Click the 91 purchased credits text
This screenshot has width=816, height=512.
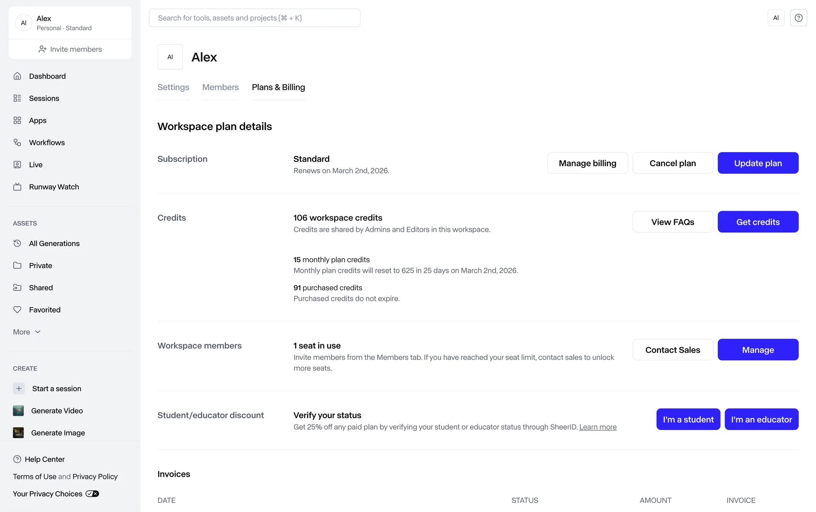tap(328, 288)
